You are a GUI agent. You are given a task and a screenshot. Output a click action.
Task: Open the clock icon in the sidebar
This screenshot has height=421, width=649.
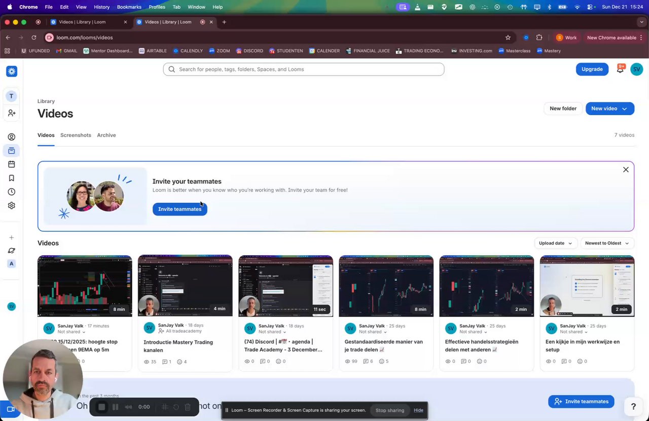(11, 192)
